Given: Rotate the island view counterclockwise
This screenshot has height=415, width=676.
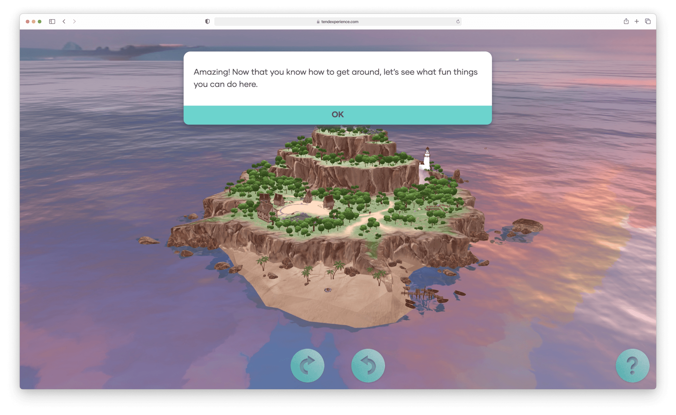Looking at the screenshot, I should tap(368, 366).
